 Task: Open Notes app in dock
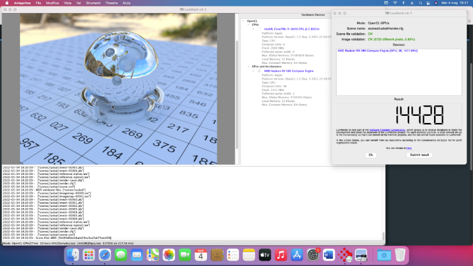tap(249, 255)
